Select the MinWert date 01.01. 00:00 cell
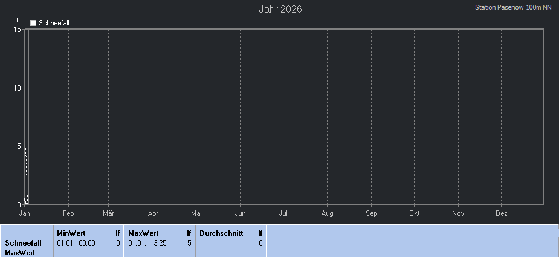559x257 pixels. click(x=76, y=242)
